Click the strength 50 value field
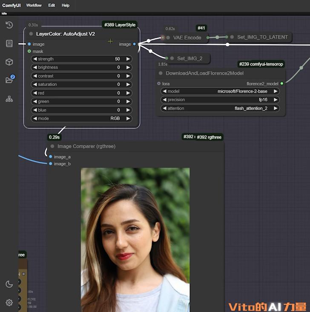310x312 pixels. [81, 59]
